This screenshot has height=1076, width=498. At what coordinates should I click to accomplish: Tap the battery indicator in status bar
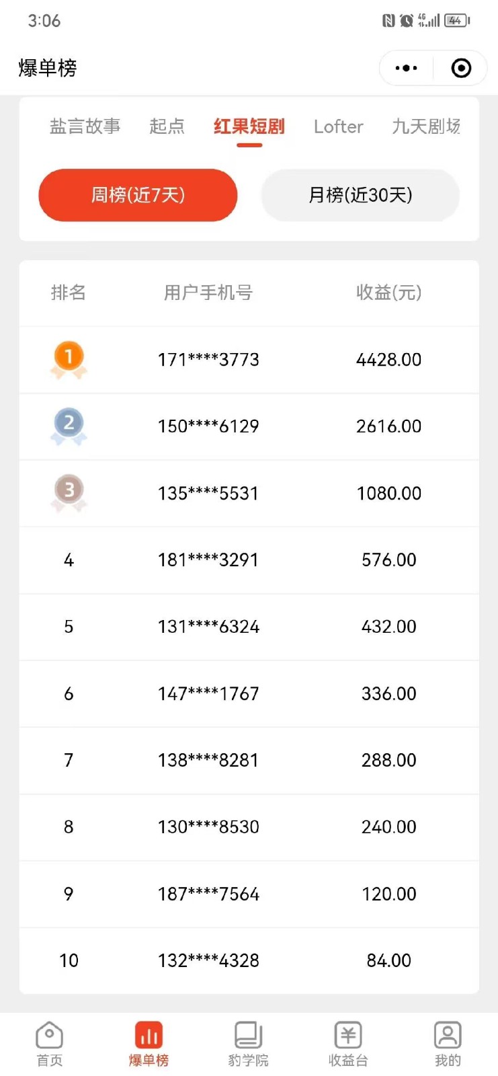[x=456, y=21]
